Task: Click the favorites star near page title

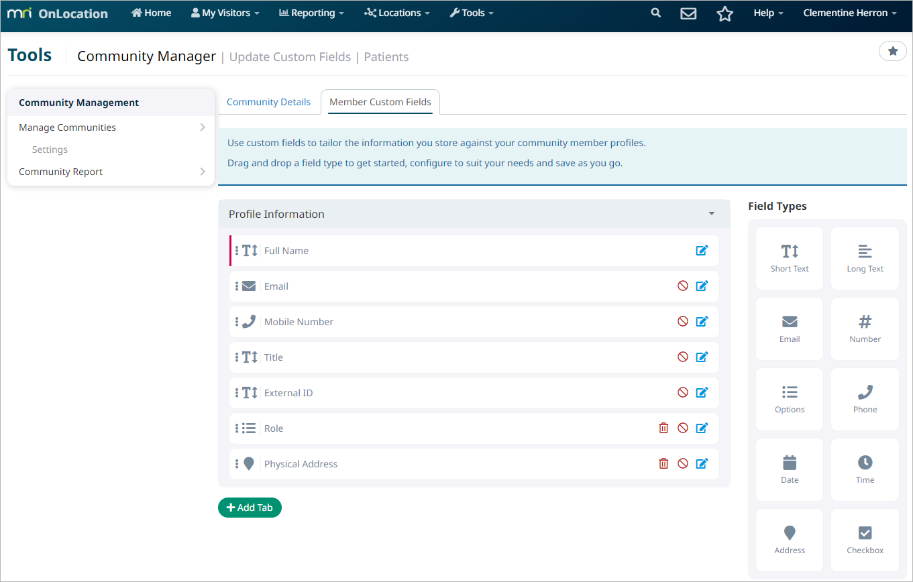Action: point(892,50)
